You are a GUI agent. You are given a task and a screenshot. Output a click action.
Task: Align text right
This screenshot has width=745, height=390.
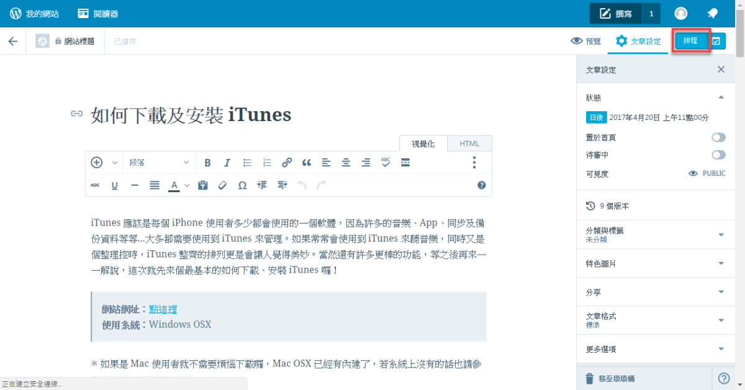click(366, 163)
